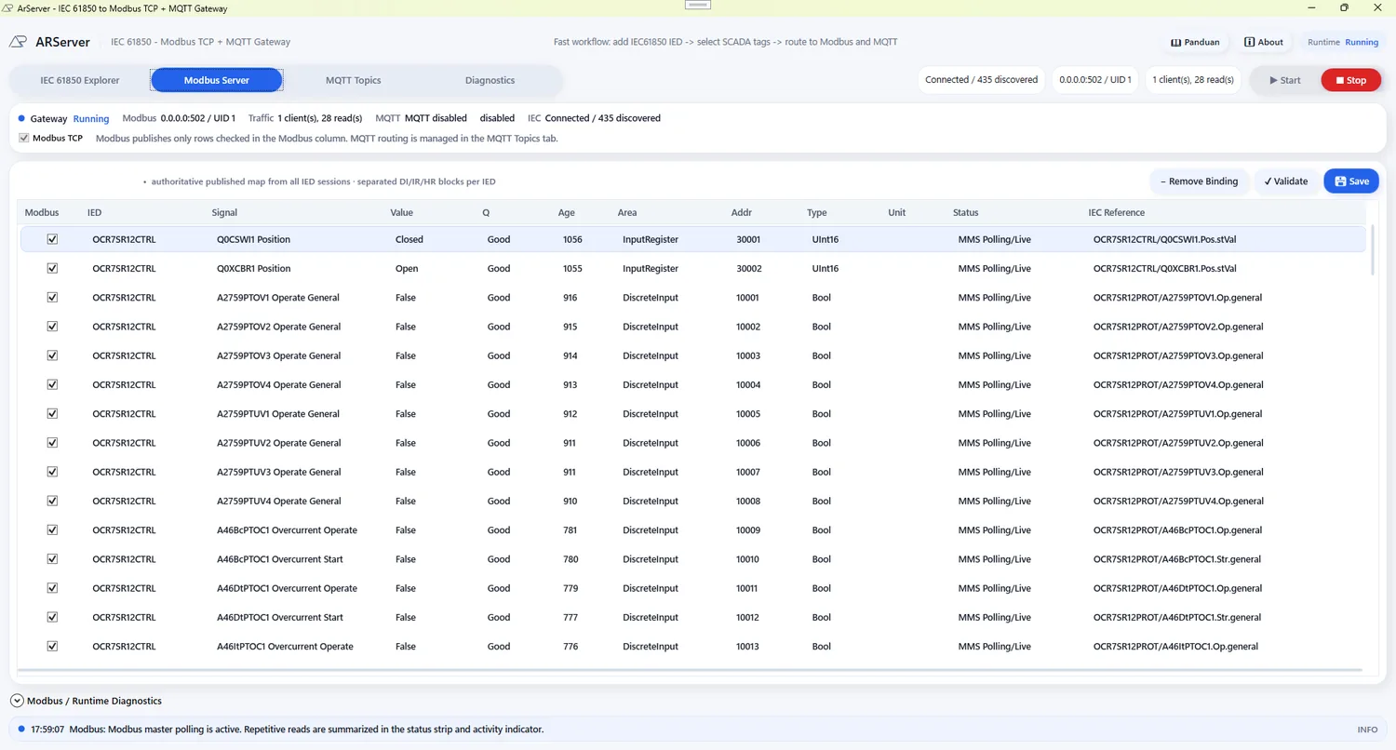Click the Start gateway button
This screenshot has height=750, width=1396.
[x=1285, y=80]
